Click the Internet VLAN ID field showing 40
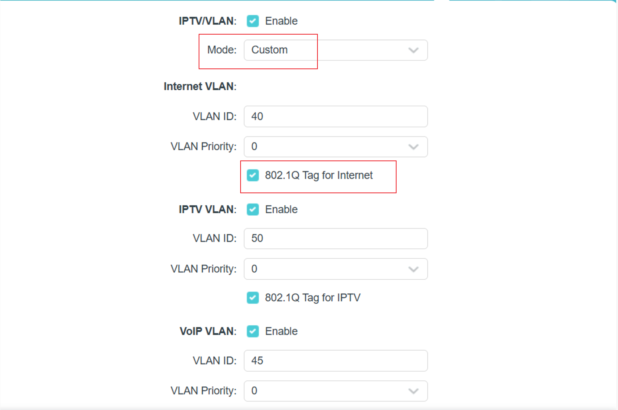Viewport: 618px width, 410px height. coord(335,116)
